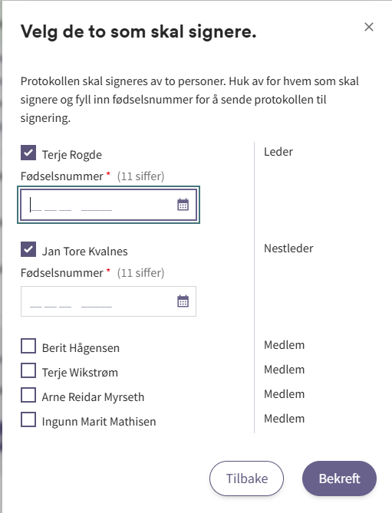392x513 pixels.
Task: Focus Jan Tore Kvalnes' fødselsnummer input field
Action: [x=108, y=301]
